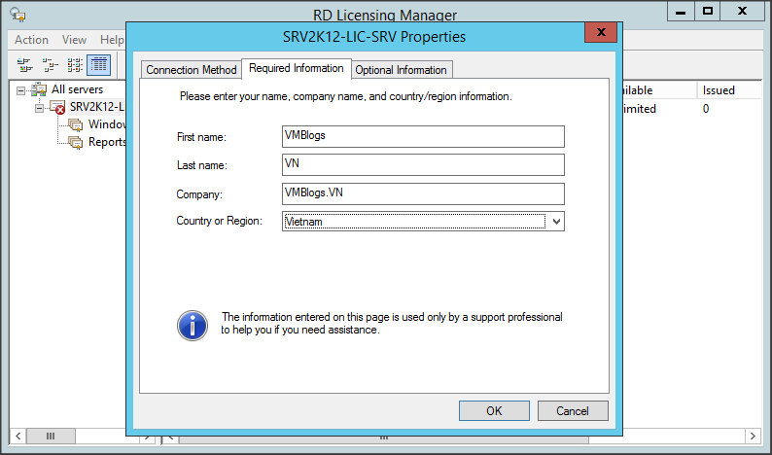The width and height of the screenshot is (772, 455).
Task: Click the blue information icon in dialog
Action: tap(193, 325)
